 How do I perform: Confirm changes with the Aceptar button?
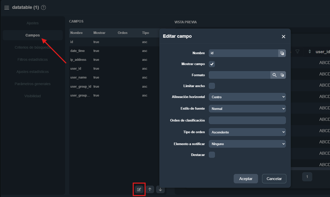[x=245, y=179]
